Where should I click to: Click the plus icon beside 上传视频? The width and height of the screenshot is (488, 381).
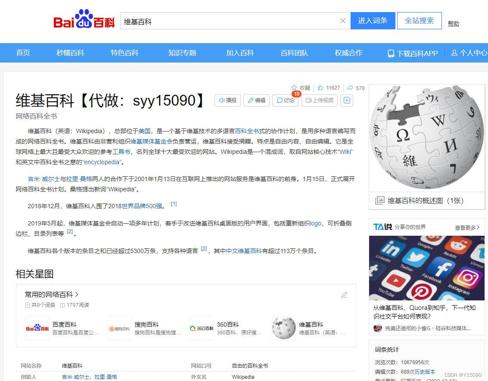click(346, 100)
